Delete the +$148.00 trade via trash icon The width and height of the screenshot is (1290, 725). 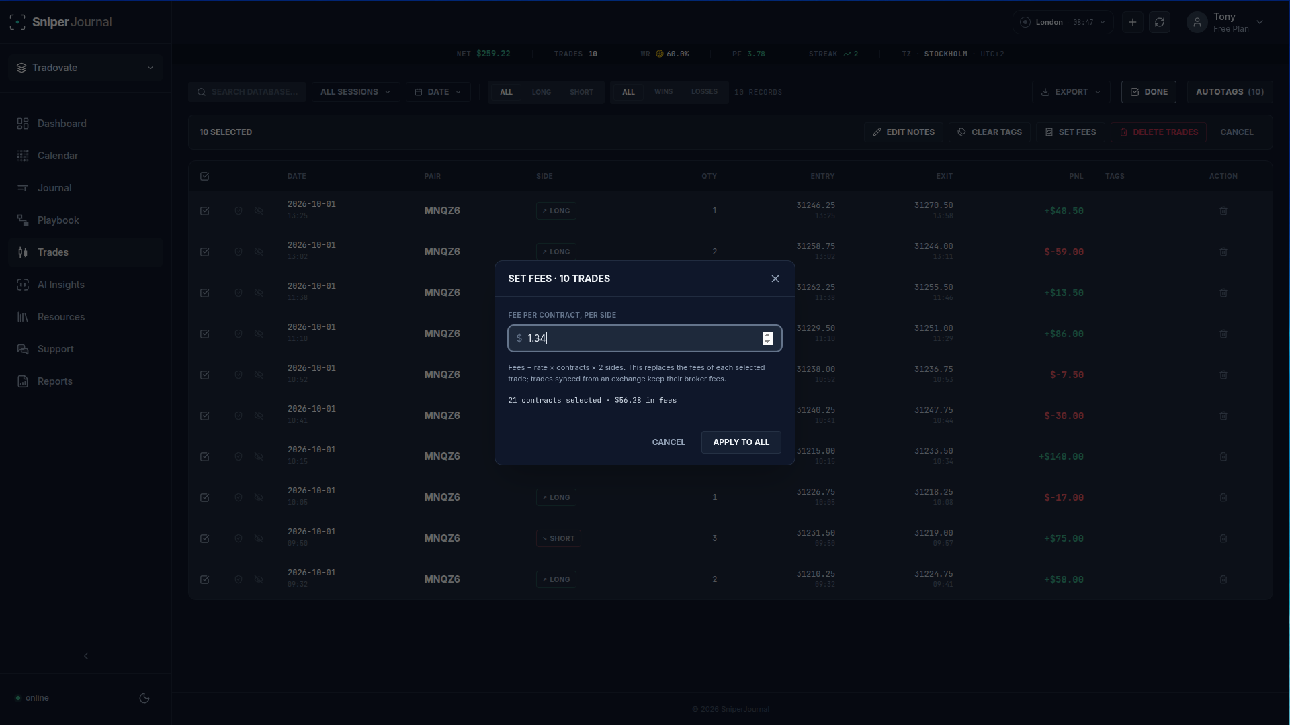pyautogui.click(x=1223, y=456)
